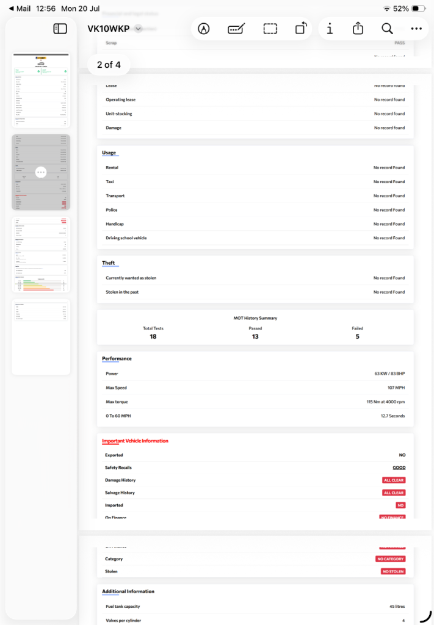Viewport: 434px width, 625px height.
Task: Click the 'Taxi' row label
Action: pyautogui.click(x=110, y=182)
